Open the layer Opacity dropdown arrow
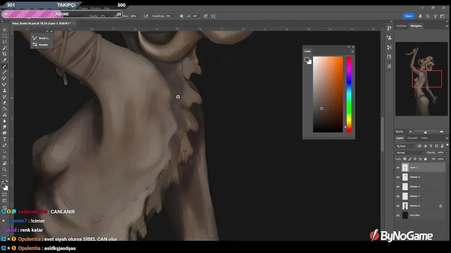Screen dimensions: 451x253 click(x=447, y=153)
